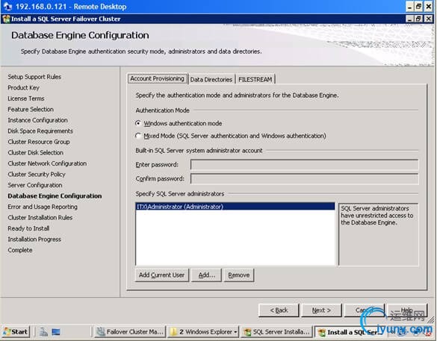Select Mixed Mode authentication radio button
437x341 pixels.
tap(138, 136)
